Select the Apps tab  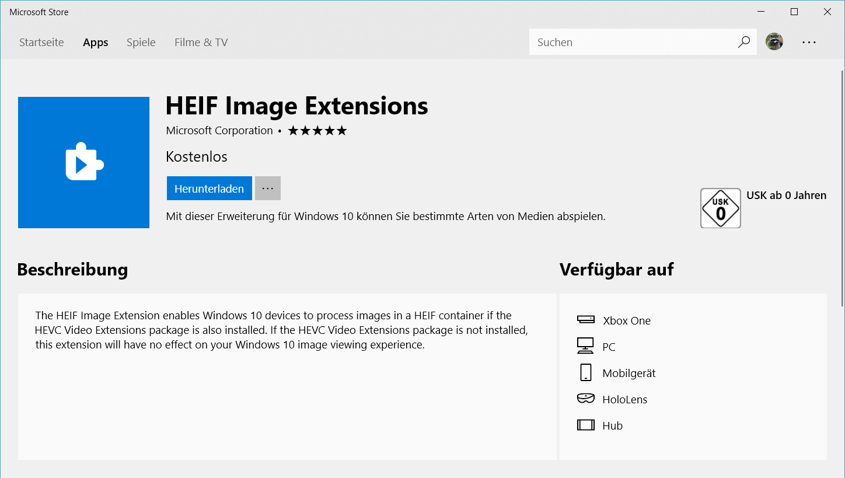point(96,42)
